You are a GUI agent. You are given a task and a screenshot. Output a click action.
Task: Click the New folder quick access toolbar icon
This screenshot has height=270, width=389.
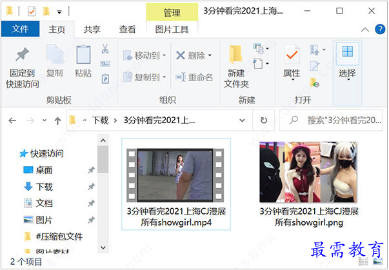[x=46, y=11]
